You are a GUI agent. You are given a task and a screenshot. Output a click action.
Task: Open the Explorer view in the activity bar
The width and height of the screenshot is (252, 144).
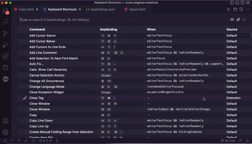[6, 11]
